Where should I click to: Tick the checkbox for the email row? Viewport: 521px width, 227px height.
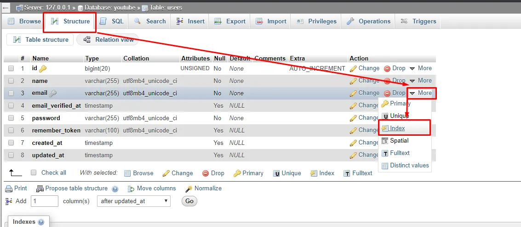tap(11, 93)
